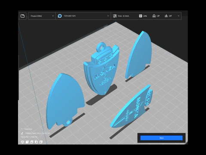This screenshot has height=155, width=206.
Task: Click the pencil icon to rename job
Action: click(22, 133)
